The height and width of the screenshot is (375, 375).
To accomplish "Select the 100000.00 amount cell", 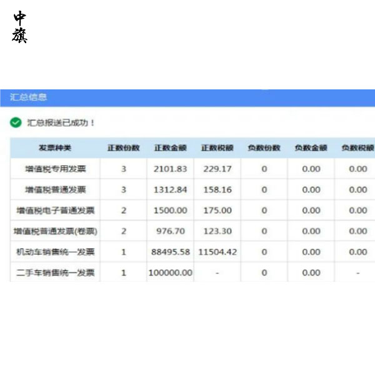I will click(170, 273).
